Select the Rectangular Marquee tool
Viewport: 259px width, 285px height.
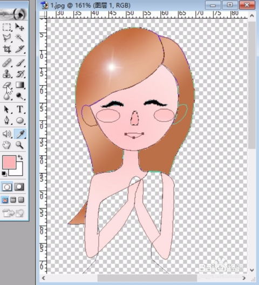point(6,28)
